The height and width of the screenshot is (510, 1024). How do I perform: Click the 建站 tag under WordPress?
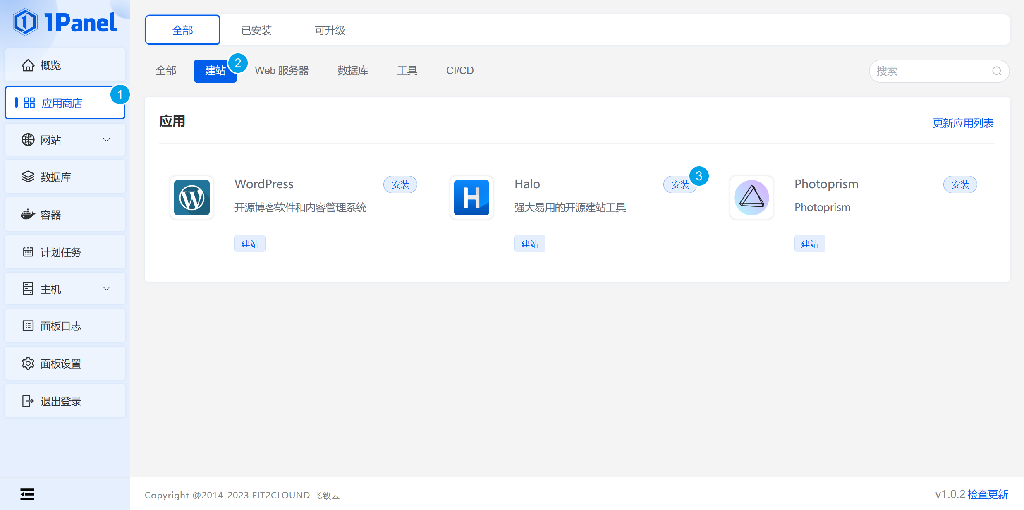(250, 244)
